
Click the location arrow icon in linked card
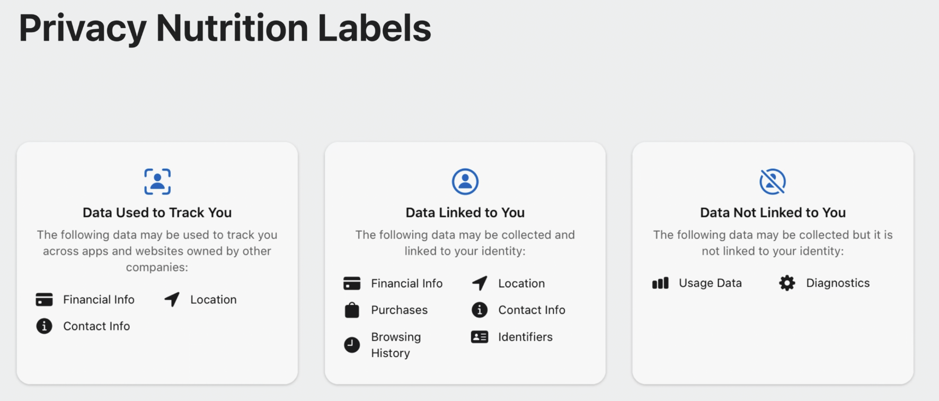coord(480,283)
